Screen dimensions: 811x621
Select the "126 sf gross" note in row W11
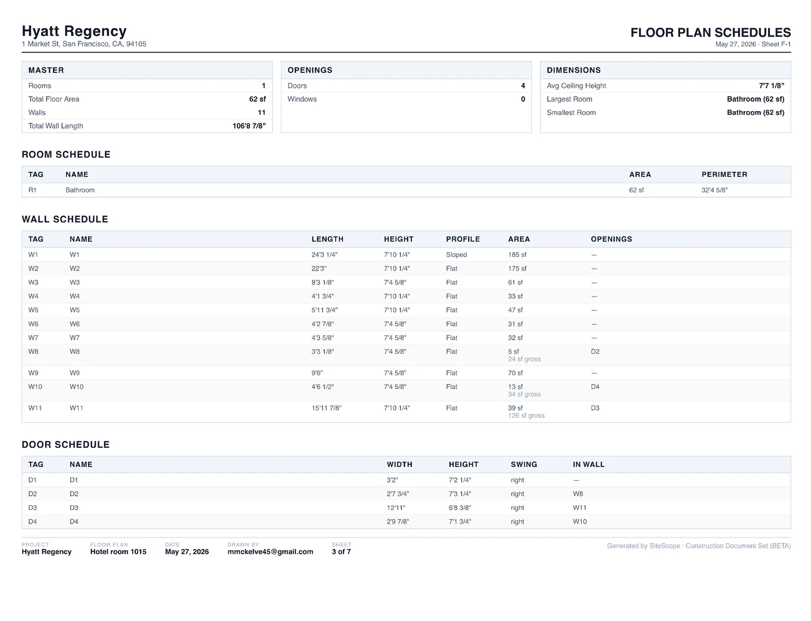tap(526, 416)
